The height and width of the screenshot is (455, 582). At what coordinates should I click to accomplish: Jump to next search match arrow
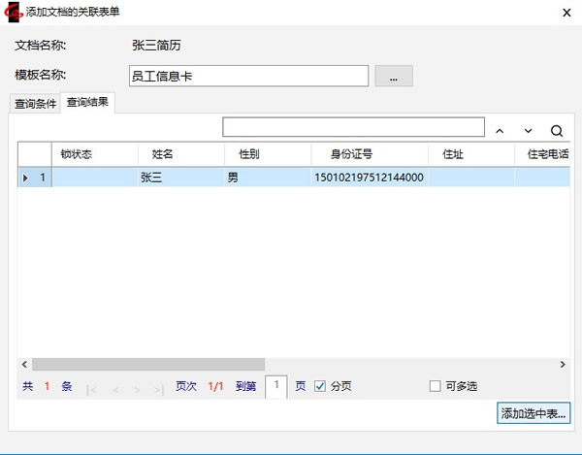[528, 130]
